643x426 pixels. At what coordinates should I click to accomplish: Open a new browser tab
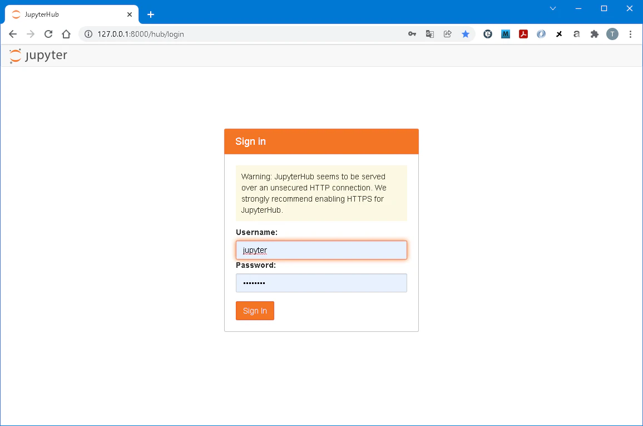(151, 14)
